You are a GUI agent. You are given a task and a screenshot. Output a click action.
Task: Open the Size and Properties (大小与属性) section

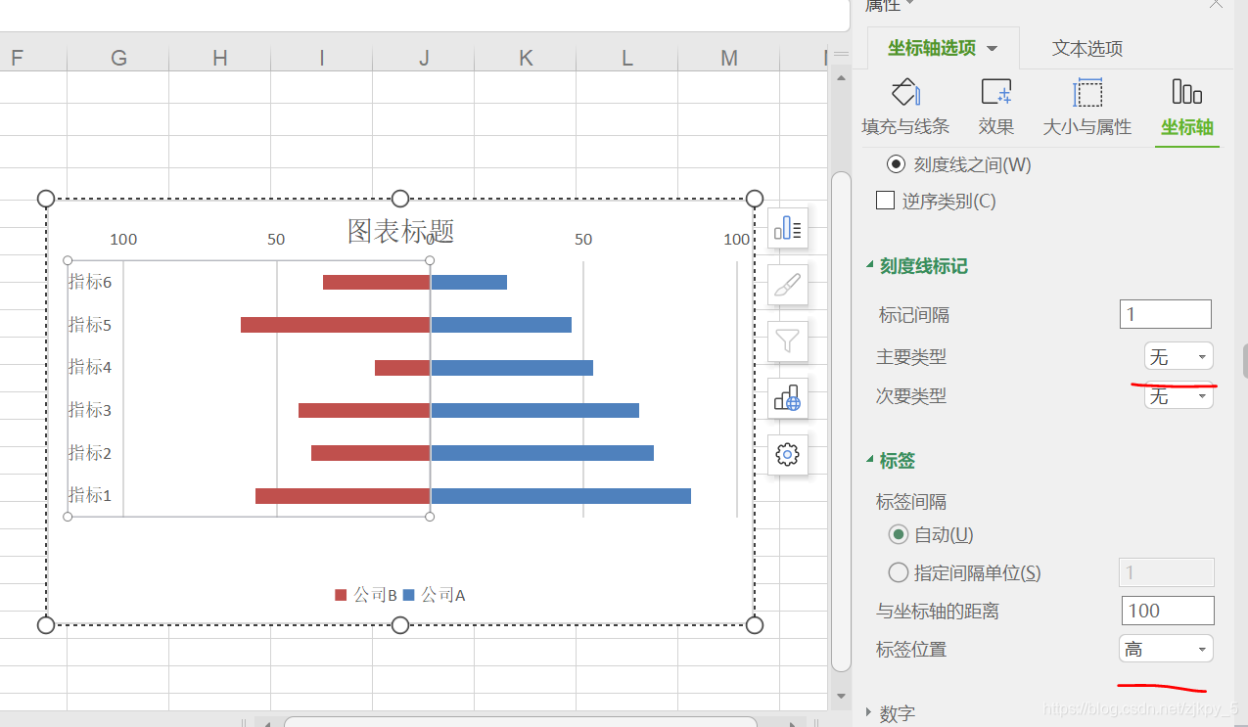coord(1086,107)
